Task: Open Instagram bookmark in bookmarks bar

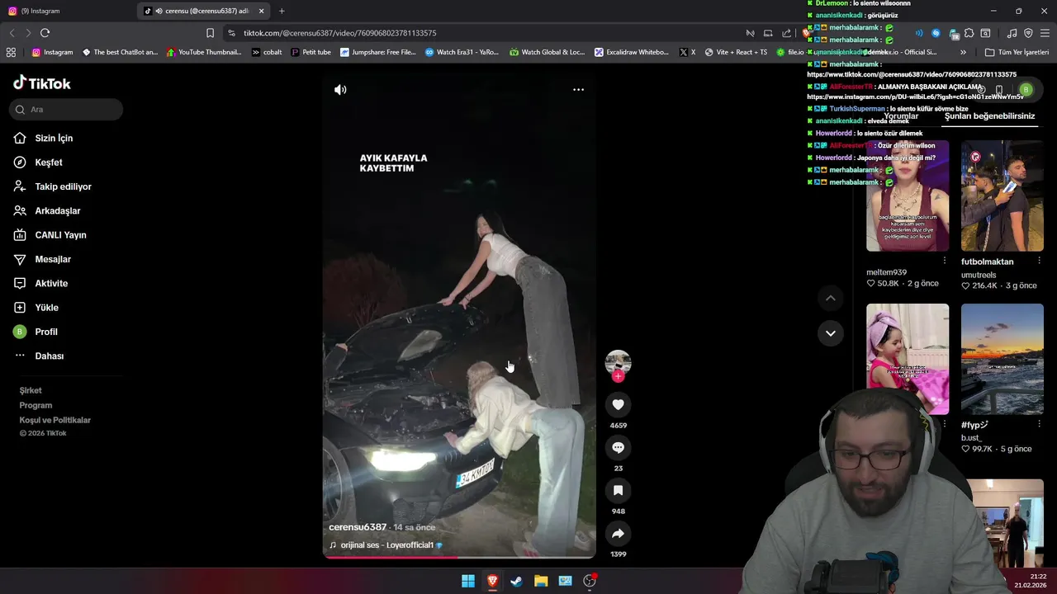Action: click(x=52, y=52)
